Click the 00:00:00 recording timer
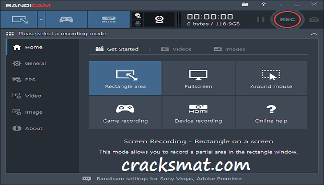The width and height of the screenshot is (324, 185). pos(210,17)
